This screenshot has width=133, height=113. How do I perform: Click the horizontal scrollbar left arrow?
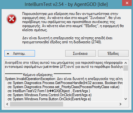pos(7,104)
